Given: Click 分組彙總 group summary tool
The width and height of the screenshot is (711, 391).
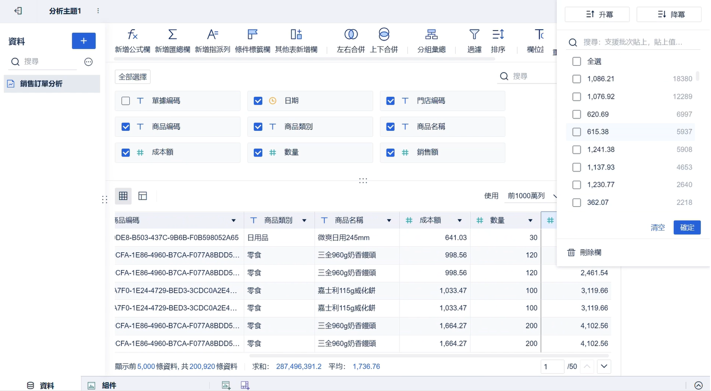Looking at the screenshot, I should [x=432, y=40].
